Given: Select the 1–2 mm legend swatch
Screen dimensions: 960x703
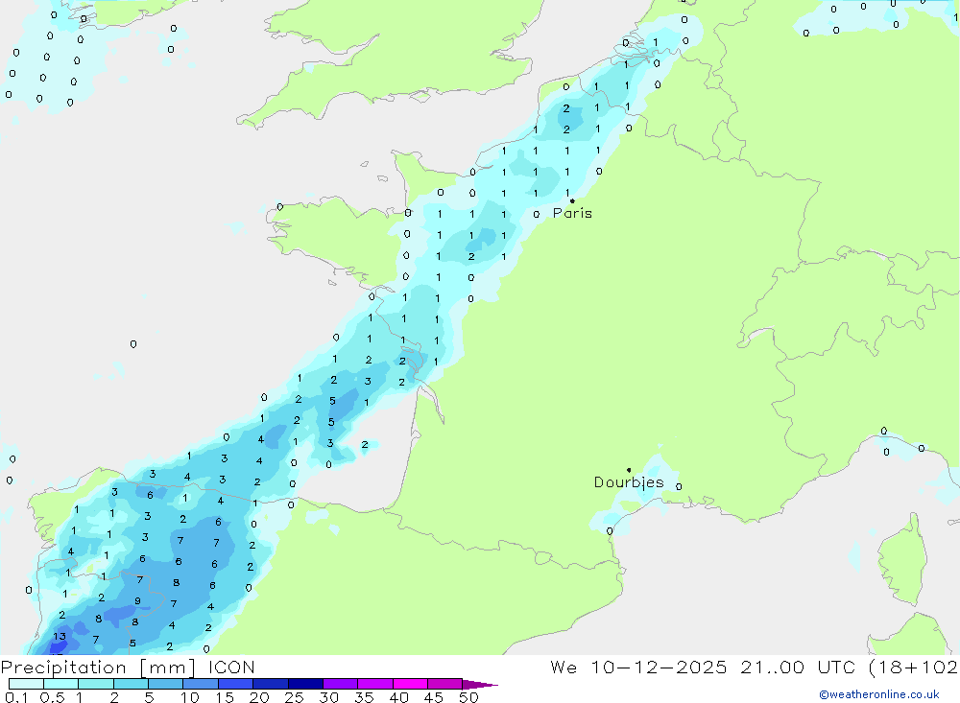Looking at the screenshot, I should pyautogui.click(x=96, y=684).
